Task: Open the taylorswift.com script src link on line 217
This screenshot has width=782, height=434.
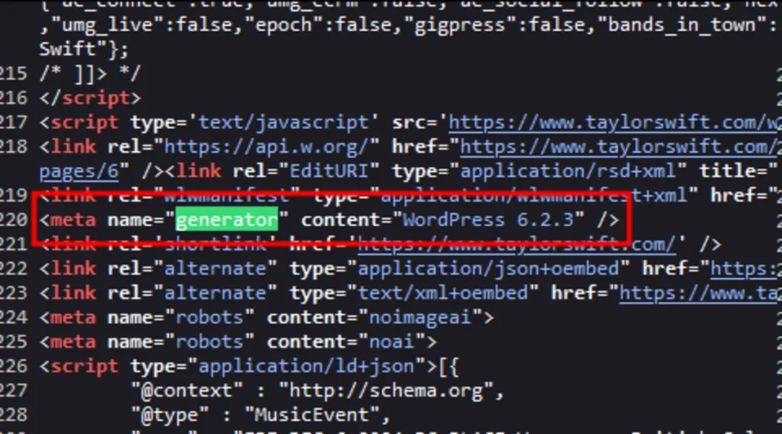Action: (615, 123)
